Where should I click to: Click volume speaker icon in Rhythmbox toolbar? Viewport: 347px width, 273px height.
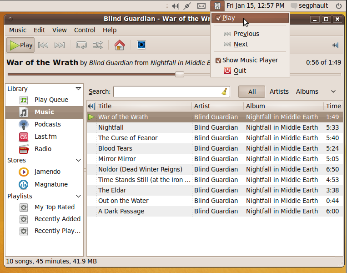(336, 45)
